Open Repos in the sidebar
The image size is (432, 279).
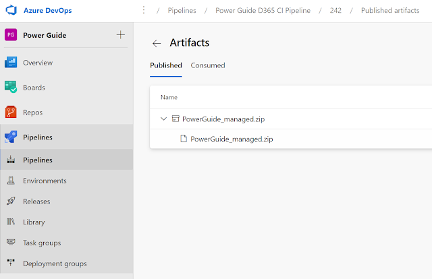(33, 113)
